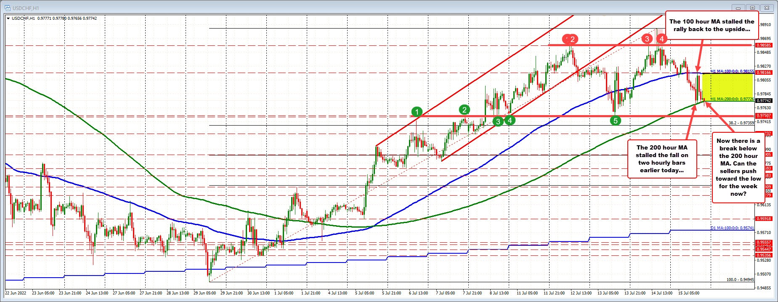Click the 22 Jun 2022 date label
The image size is (778, 302).
[x=16, y=293]
